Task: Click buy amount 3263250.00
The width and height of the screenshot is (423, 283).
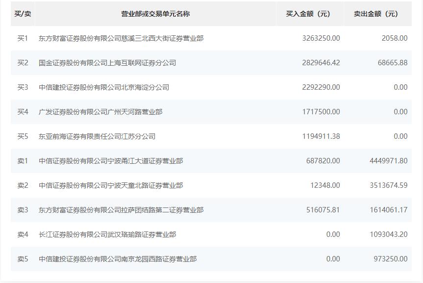Action: [321, 38]
